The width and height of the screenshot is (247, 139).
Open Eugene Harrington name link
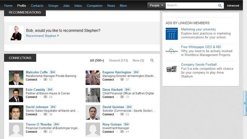pos(117,72)
